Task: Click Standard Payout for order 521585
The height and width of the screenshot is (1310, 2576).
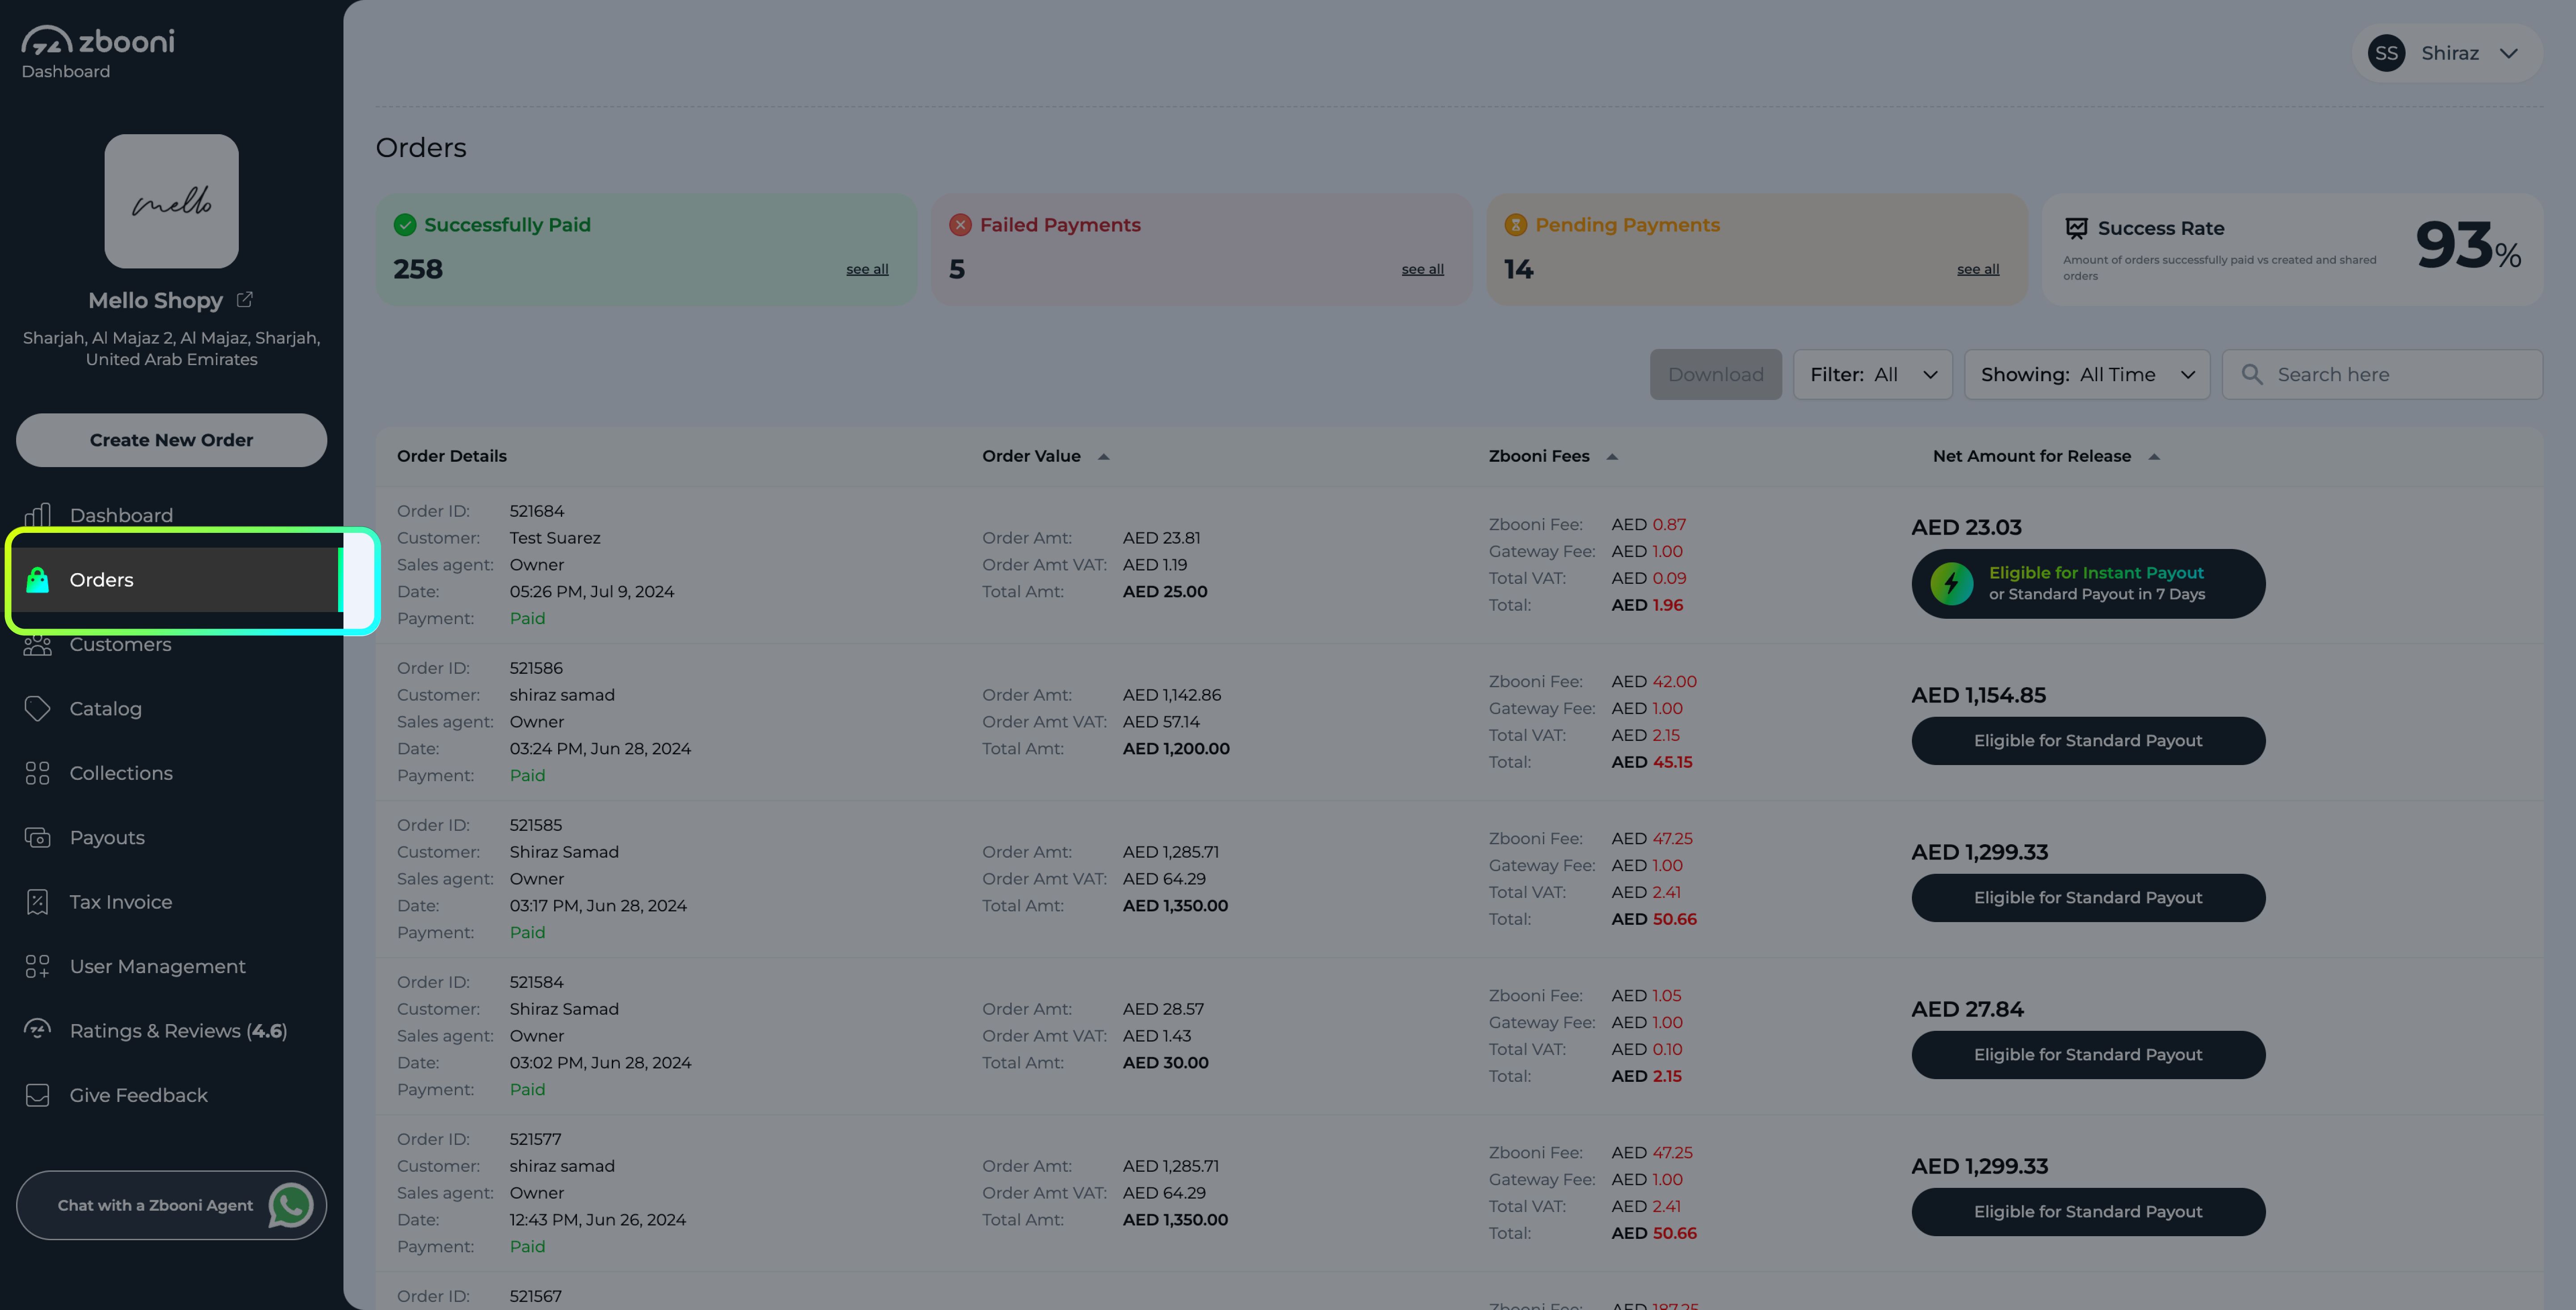Action: tap(2088, 897)
